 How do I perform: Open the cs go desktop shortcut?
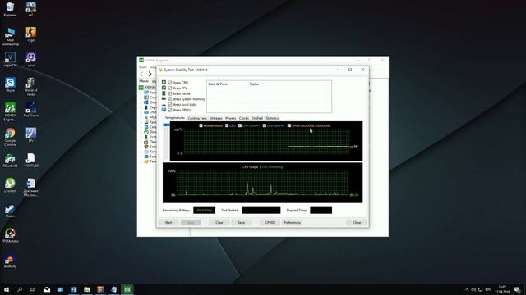pyautogui.click(x=31, y=34)
